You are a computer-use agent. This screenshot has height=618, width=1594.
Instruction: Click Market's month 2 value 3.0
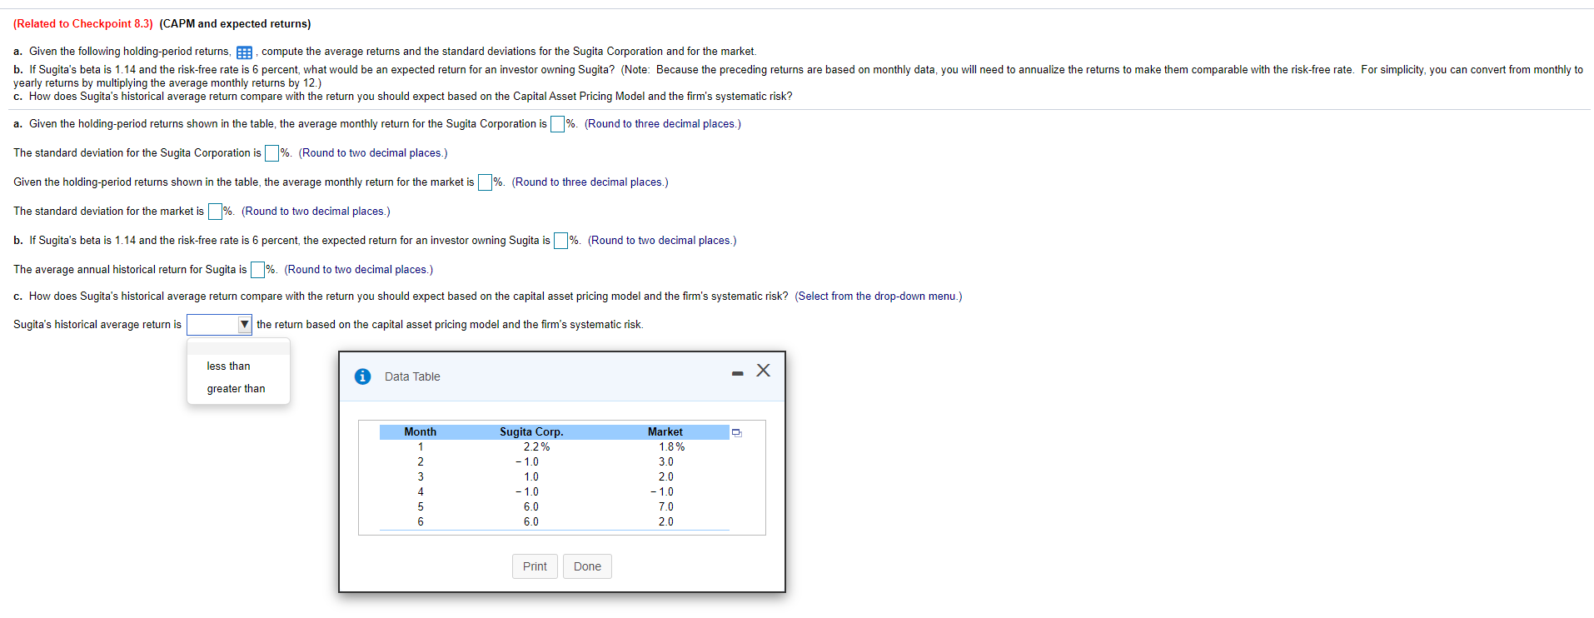(666, 461)
